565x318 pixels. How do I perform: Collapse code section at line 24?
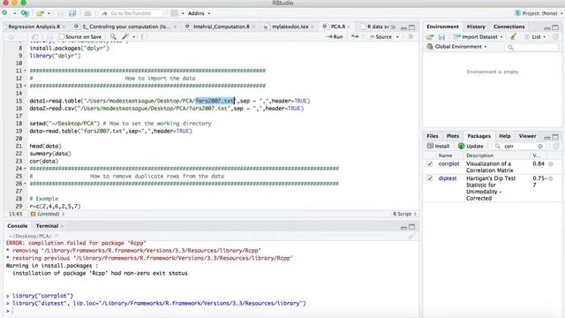(26, 169)
